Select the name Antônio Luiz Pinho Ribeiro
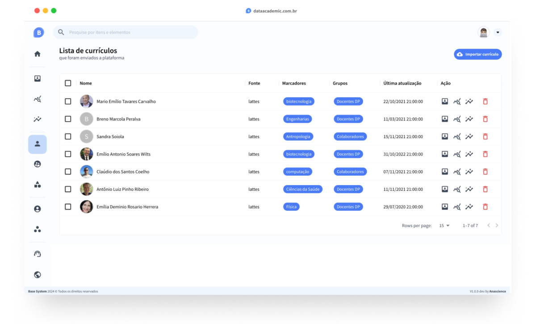This screenshot has width=536, height=324. pyautogui.click(x=123, y=189)
